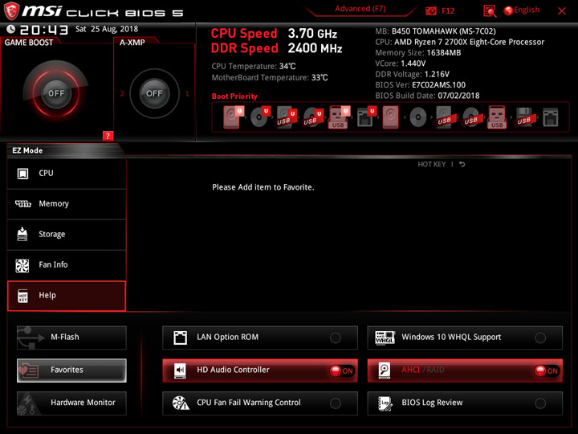This screenshot has width=578, height=434.
Task: Switch to Advanced (F7) mode
Action: 360,9
